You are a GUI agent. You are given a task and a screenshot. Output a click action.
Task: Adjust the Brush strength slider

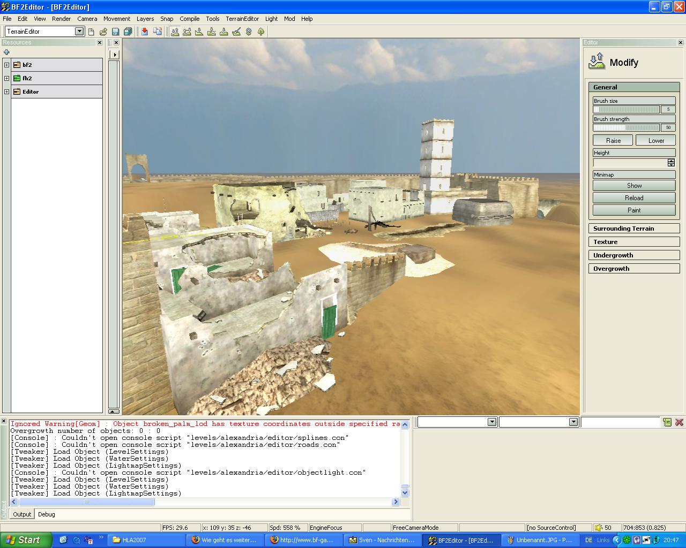[x=626, y=127]
